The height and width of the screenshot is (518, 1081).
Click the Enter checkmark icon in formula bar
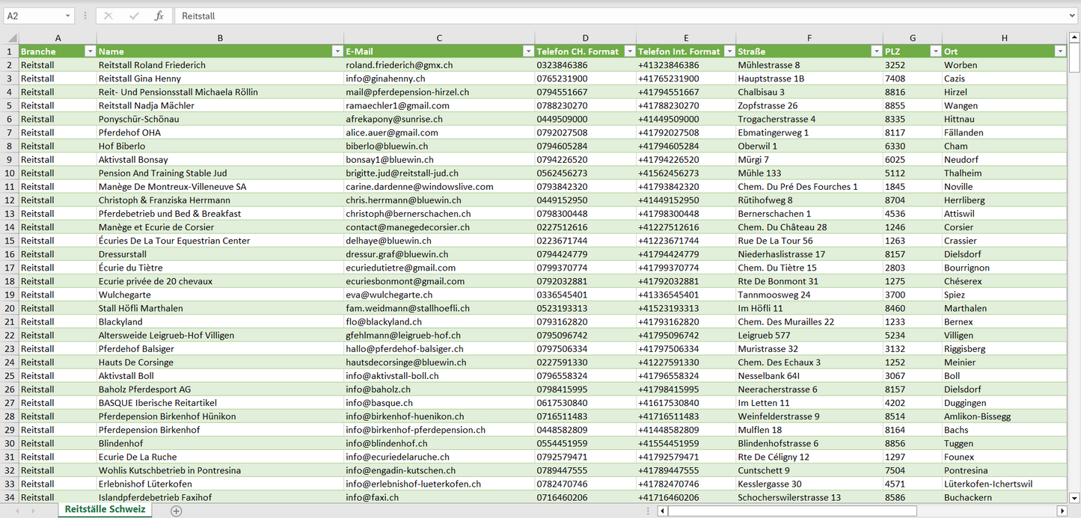pyautogui.click(x=134, y=16)
